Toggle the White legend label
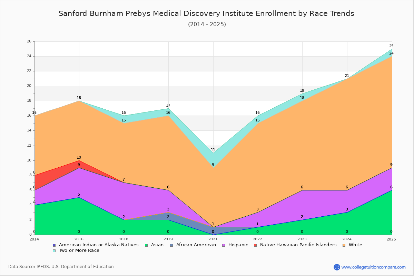414x276 pixels. point(355,245)
